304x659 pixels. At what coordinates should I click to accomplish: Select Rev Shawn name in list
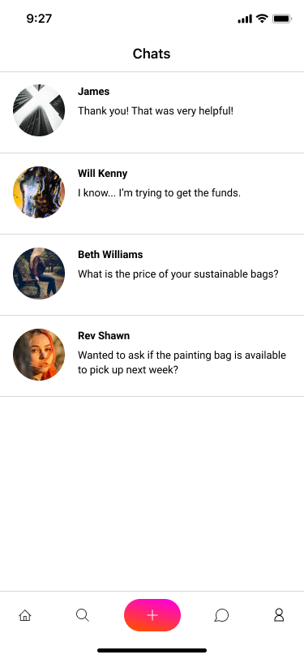click(104, 336)
